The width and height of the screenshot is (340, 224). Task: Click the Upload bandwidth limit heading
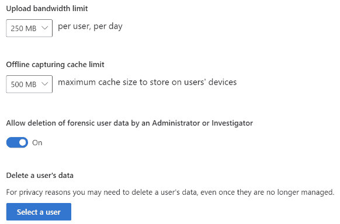pos(47,9)
